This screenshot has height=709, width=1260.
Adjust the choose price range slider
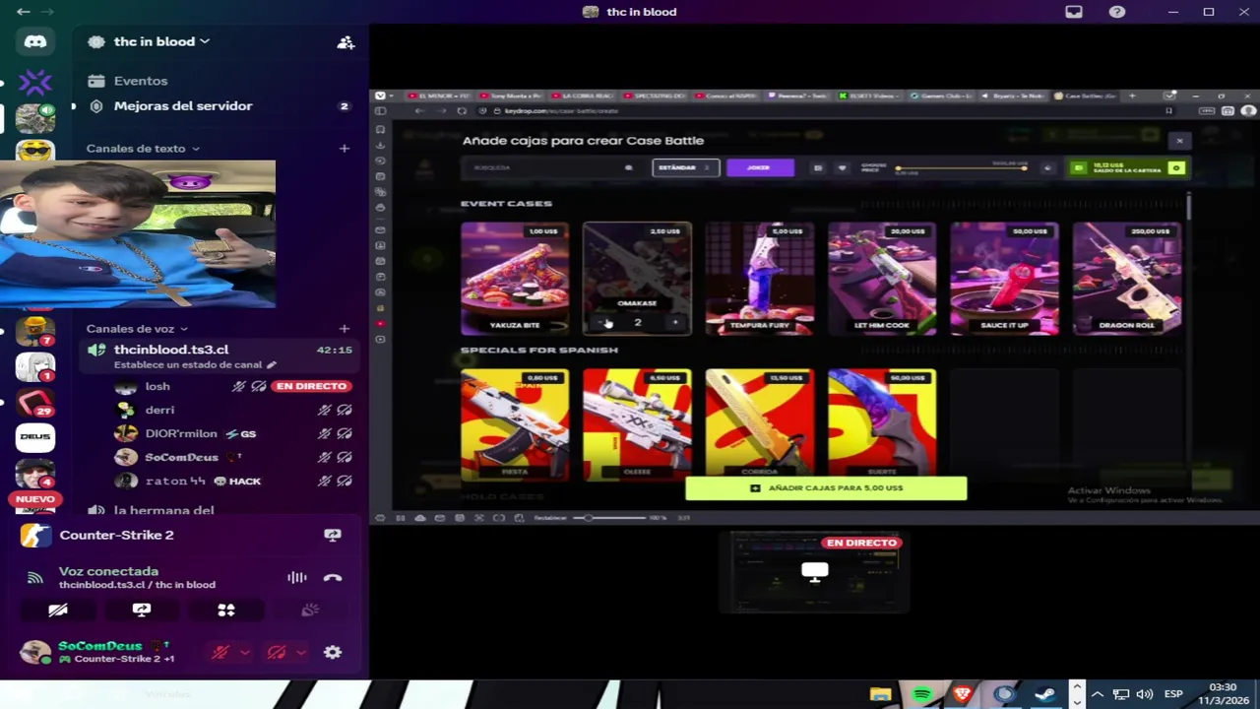[960, 168]
